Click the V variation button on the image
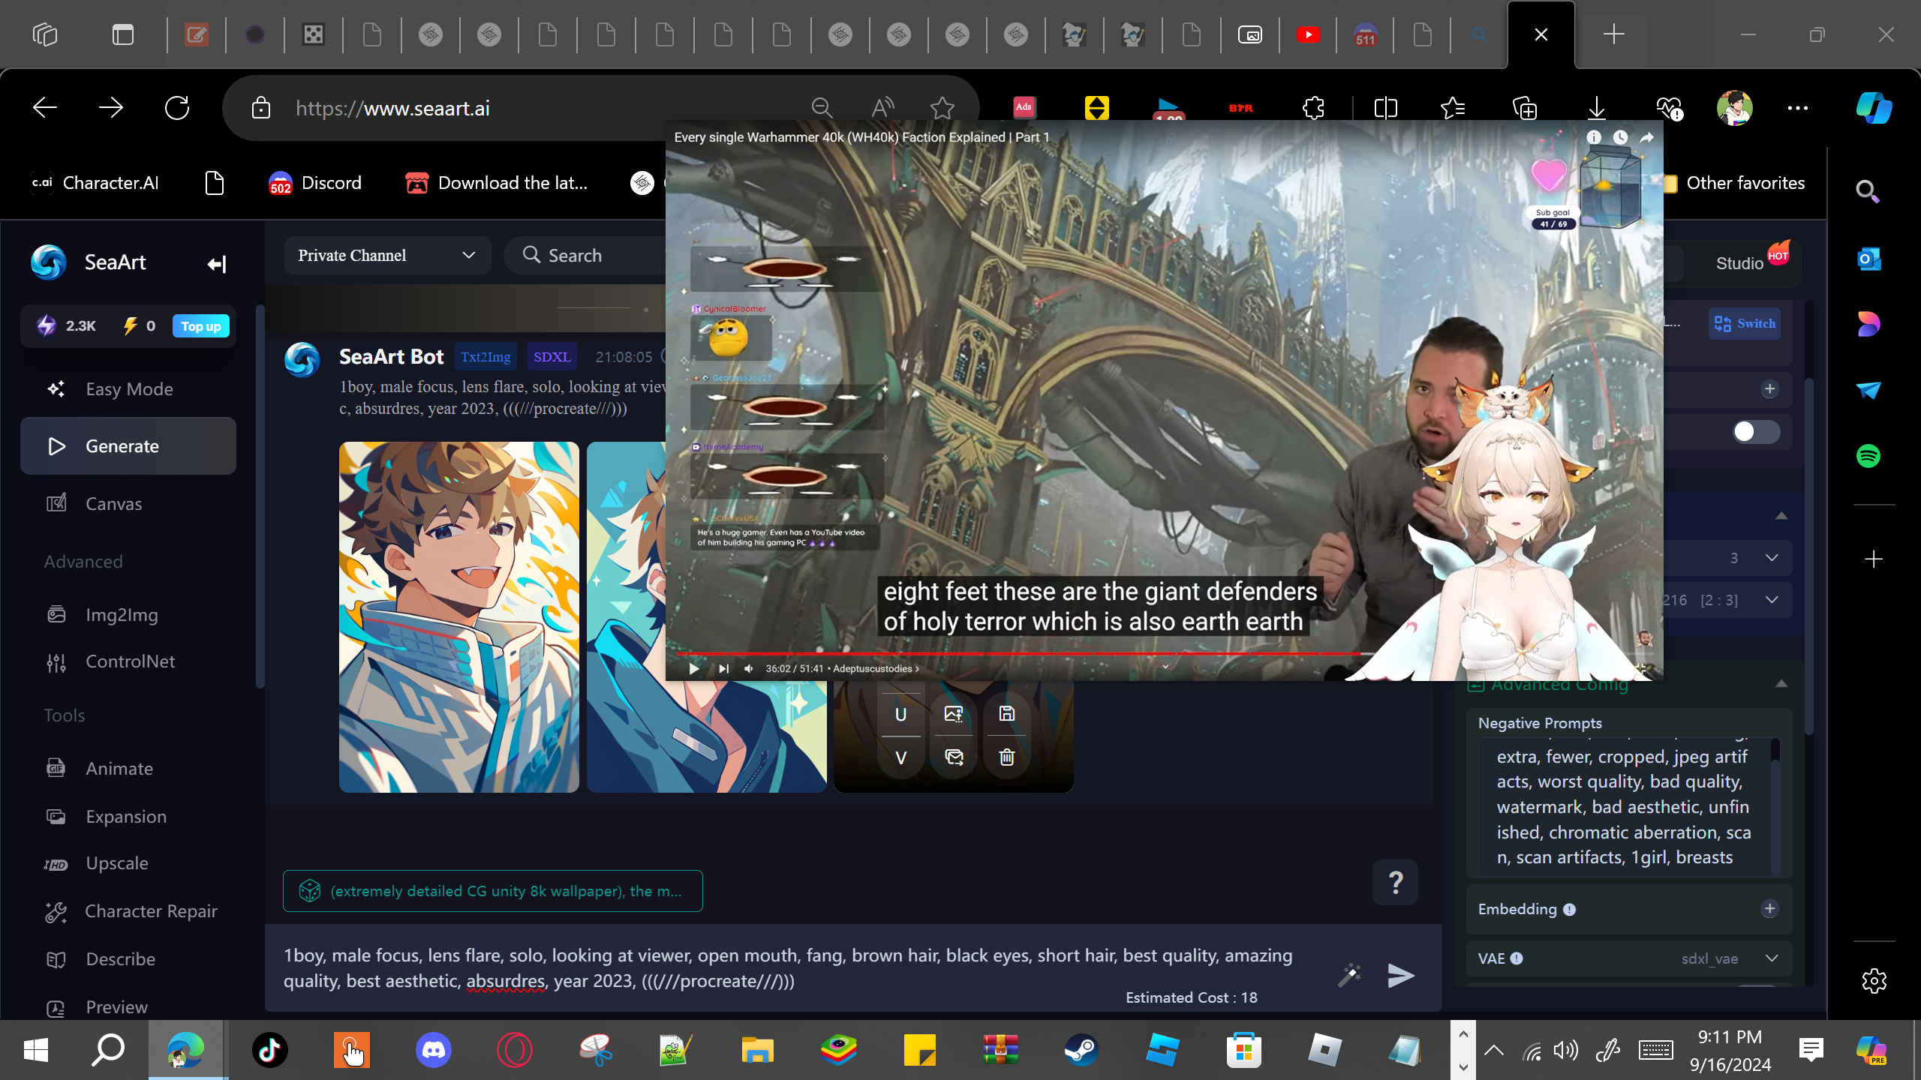This screenshot has width=1921, height=1080. [900, 757]
